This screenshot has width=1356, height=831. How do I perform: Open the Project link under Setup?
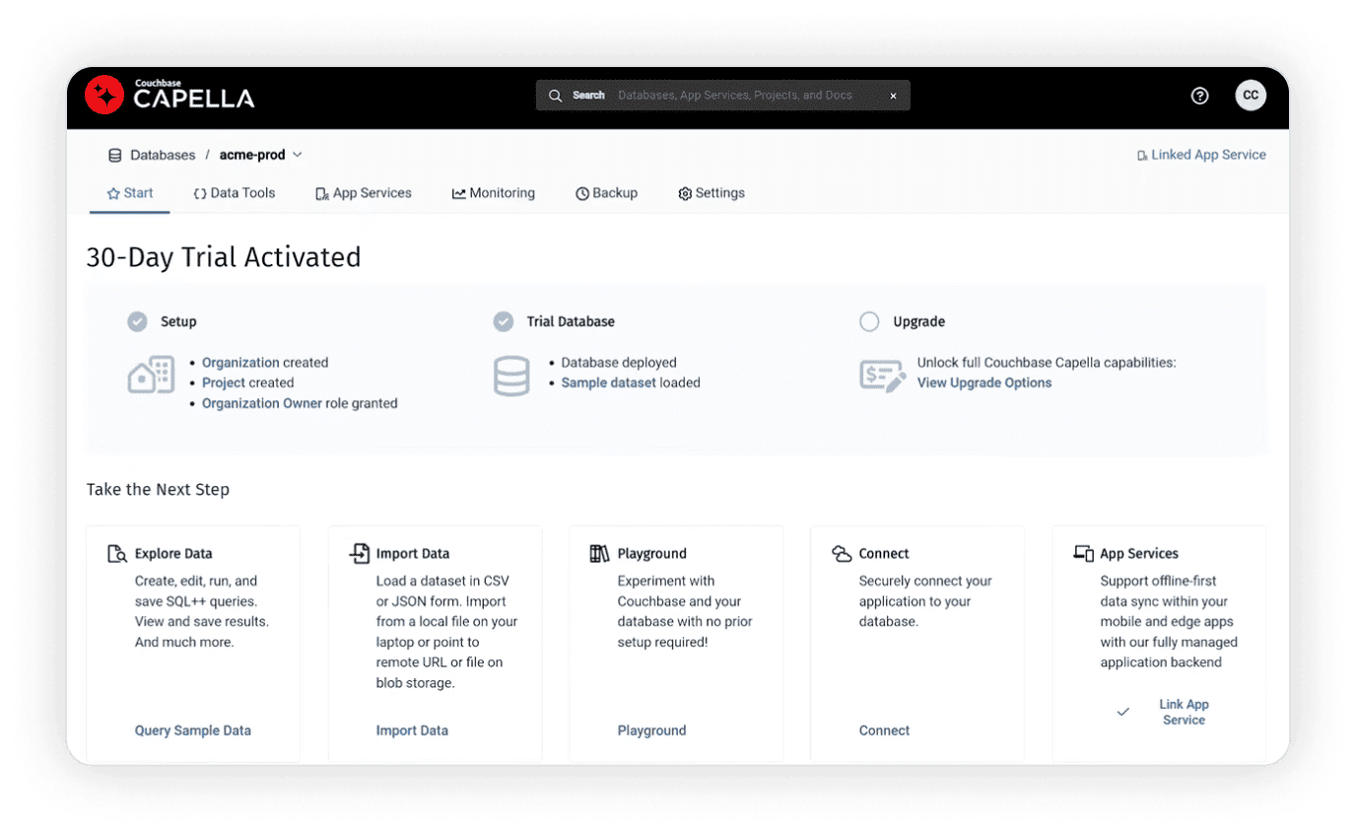point(224,382)
